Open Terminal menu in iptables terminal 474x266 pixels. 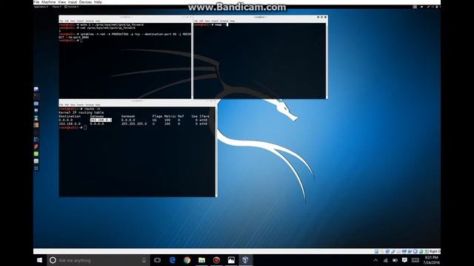pos(90,21)
